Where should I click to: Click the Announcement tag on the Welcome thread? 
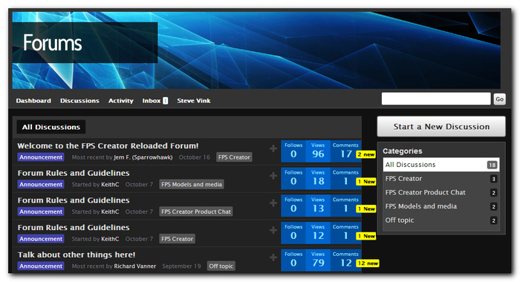tap(41, 157)
